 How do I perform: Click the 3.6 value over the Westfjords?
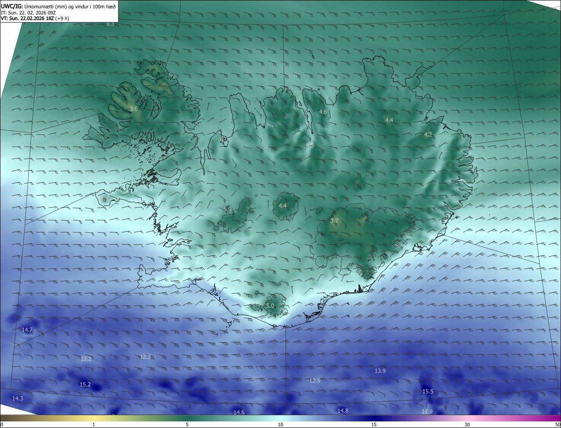[134, 109]
